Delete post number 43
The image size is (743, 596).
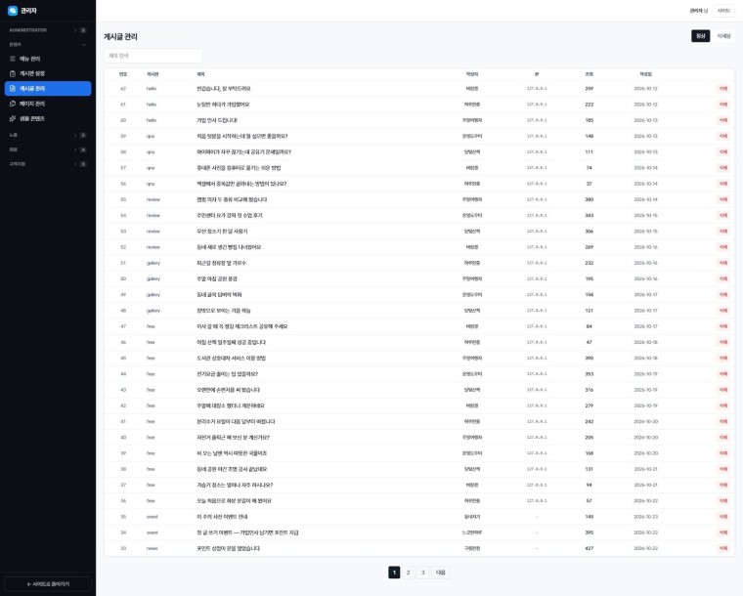point(723,390)
